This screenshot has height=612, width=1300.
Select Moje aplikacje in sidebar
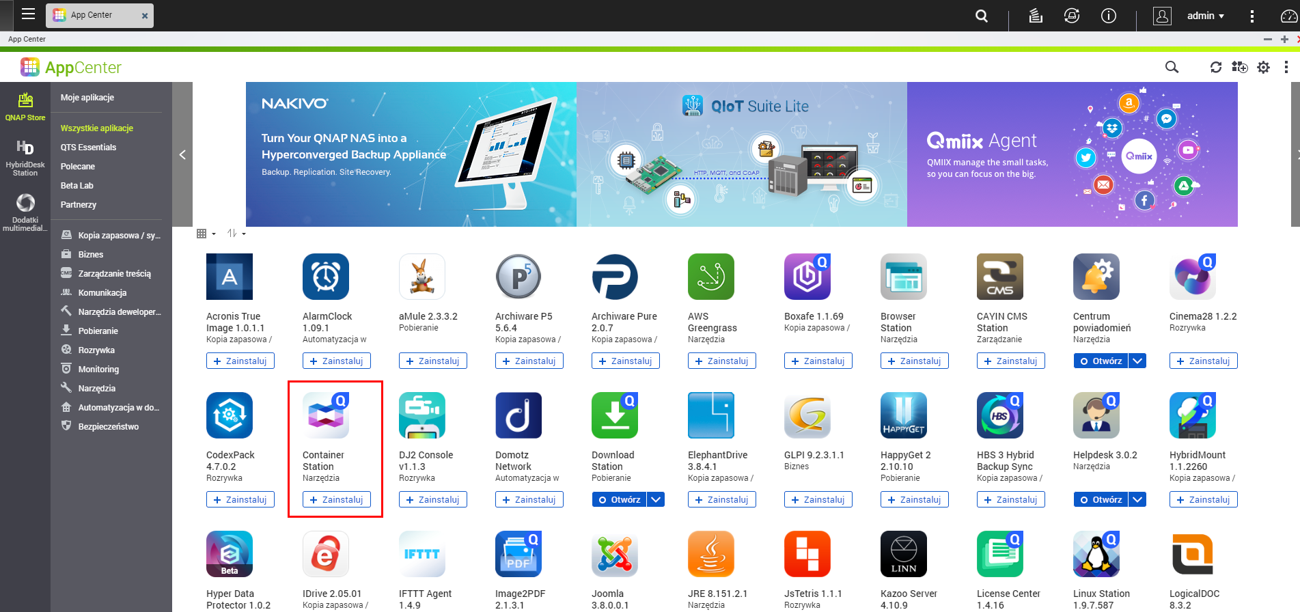87,98
